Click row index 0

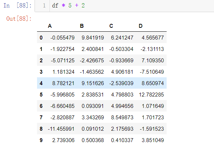[41, 38]
